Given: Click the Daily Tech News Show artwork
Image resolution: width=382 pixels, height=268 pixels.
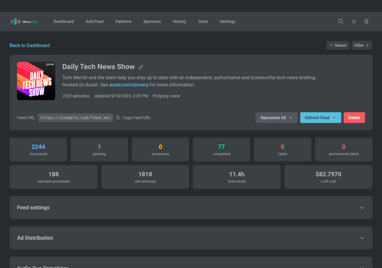Looking at the screenshot, I should click(x=36, y=81).
